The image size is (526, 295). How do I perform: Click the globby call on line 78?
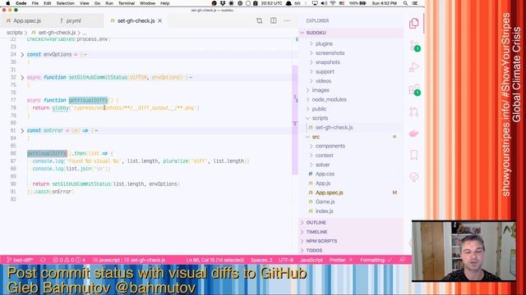point(60,108)
